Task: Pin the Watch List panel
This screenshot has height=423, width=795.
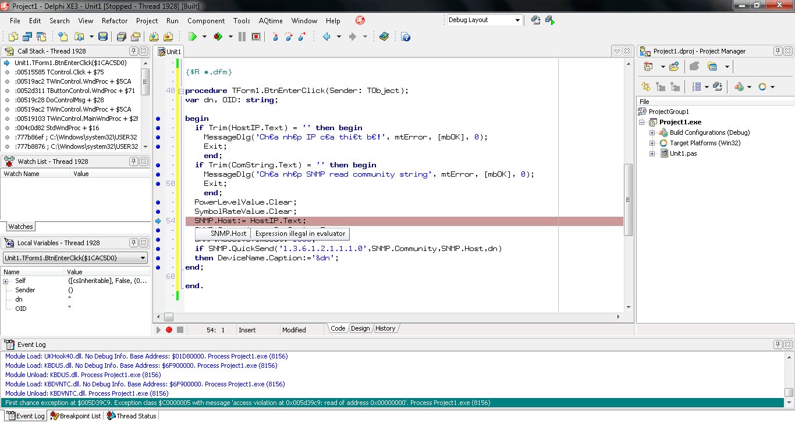Action: [133, 162]
